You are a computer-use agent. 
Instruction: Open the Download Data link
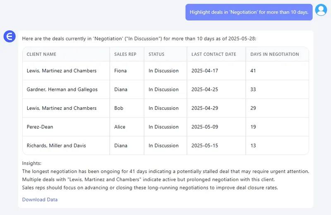coord(40,200)
